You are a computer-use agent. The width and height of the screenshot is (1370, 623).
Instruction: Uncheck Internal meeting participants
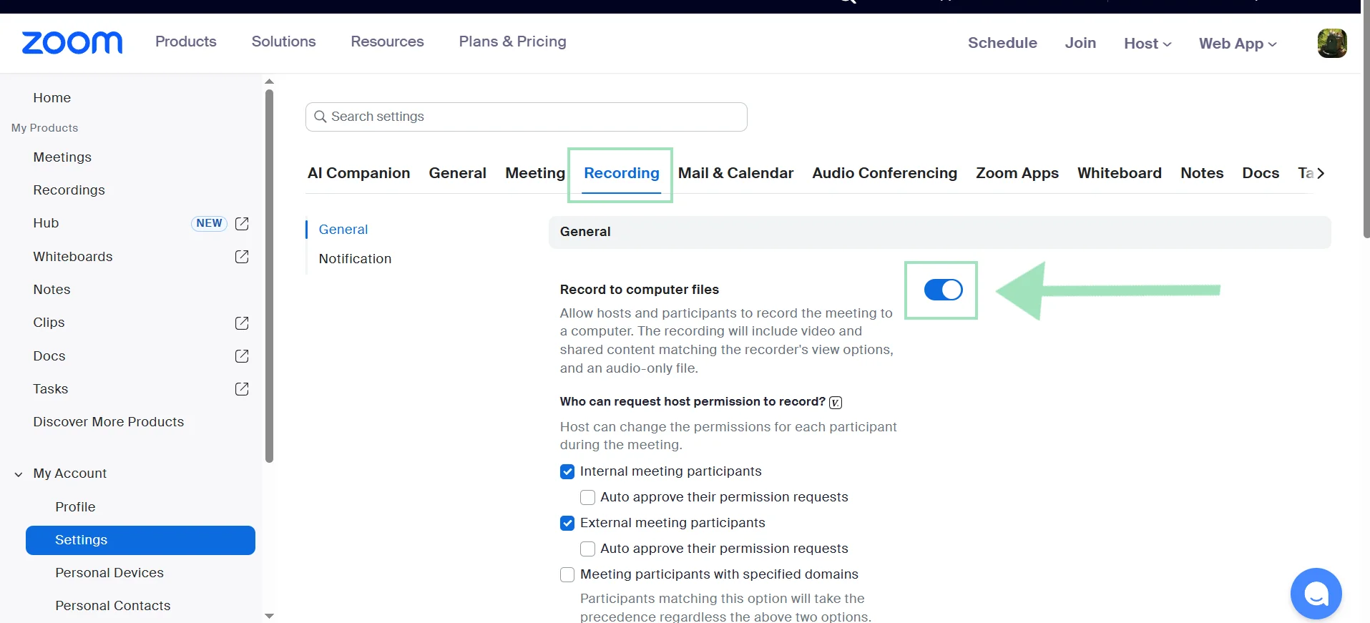[x=567, y=472]
